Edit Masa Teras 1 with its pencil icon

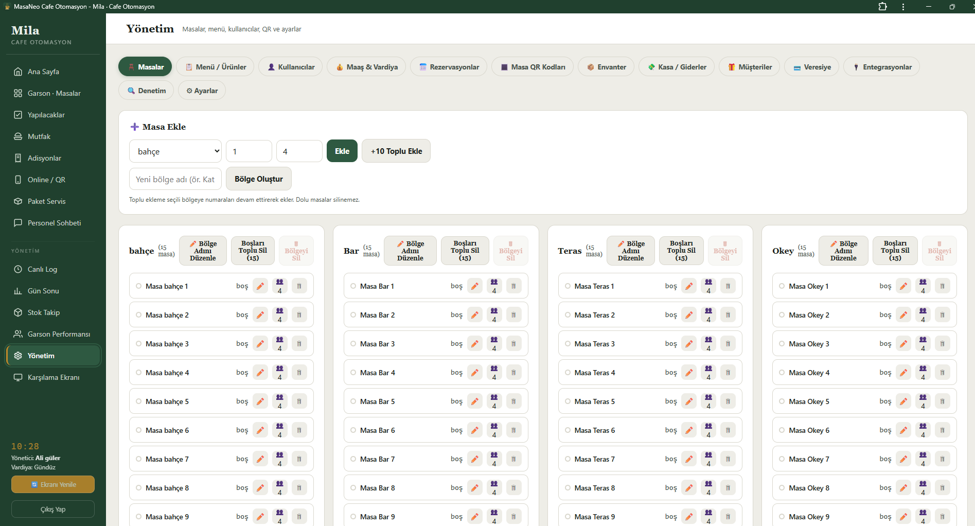tap(689, 286)
